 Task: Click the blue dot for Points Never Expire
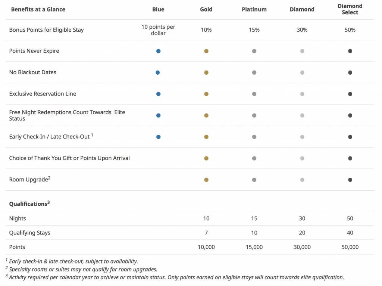pos(158,51)
